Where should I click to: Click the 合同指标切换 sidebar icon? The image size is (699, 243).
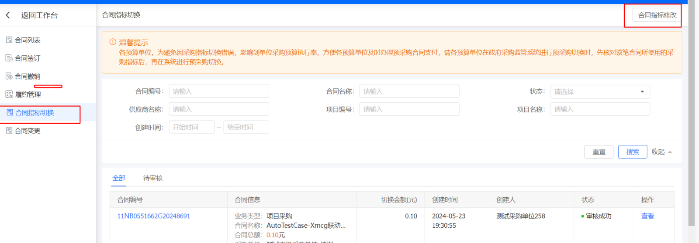[x=10, y=112]
